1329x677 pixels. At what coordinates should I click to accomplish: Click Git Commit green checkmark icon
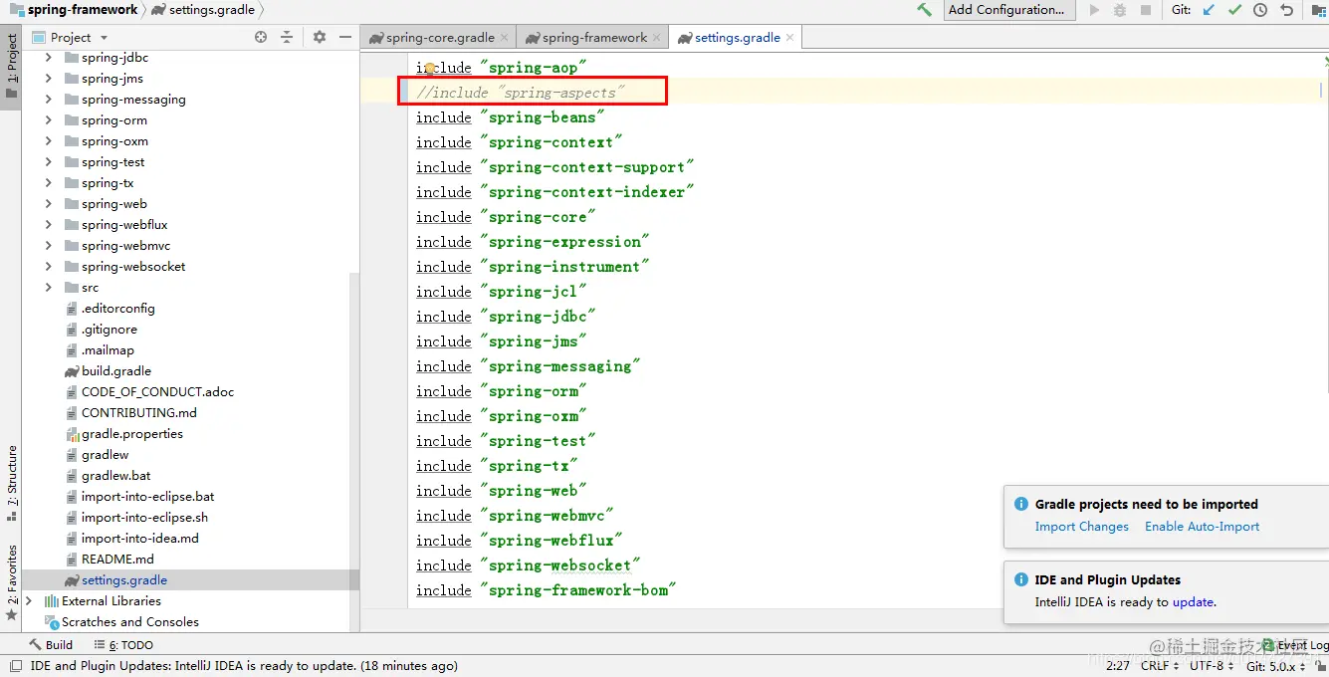pos(1234,10)
